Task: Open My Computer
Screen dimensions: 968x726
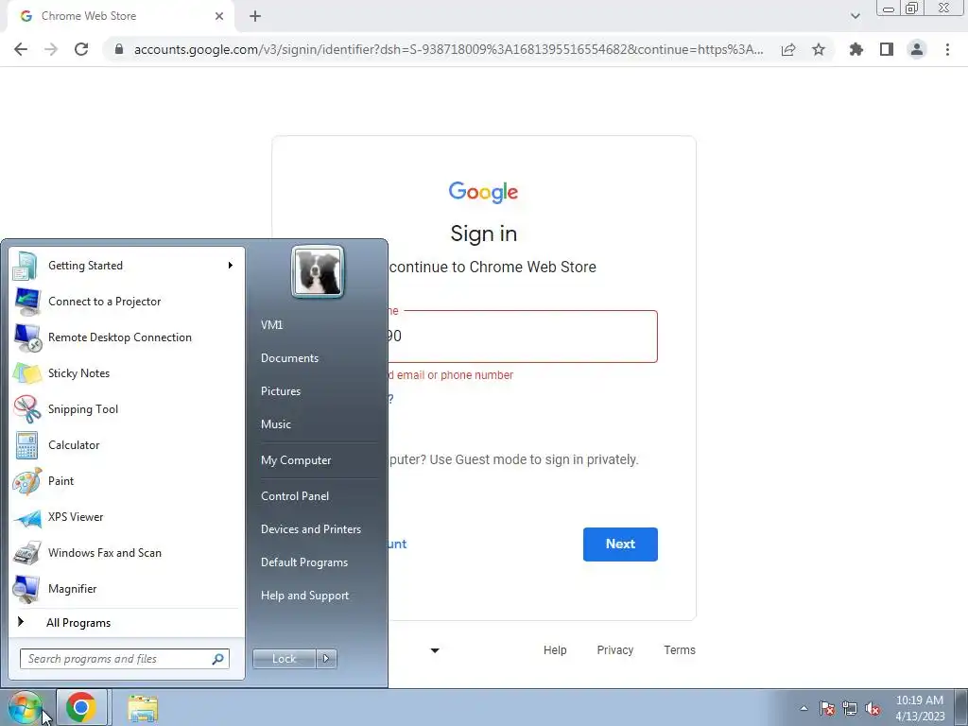Action: coord(296,460)
